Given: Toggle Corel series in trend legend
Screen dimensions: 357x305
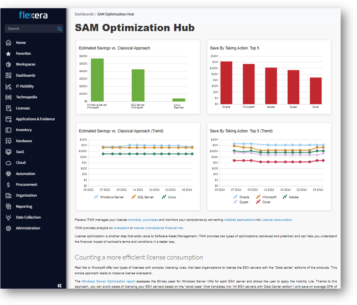Looking at the screenshot, I should click(x=263, y=202).
